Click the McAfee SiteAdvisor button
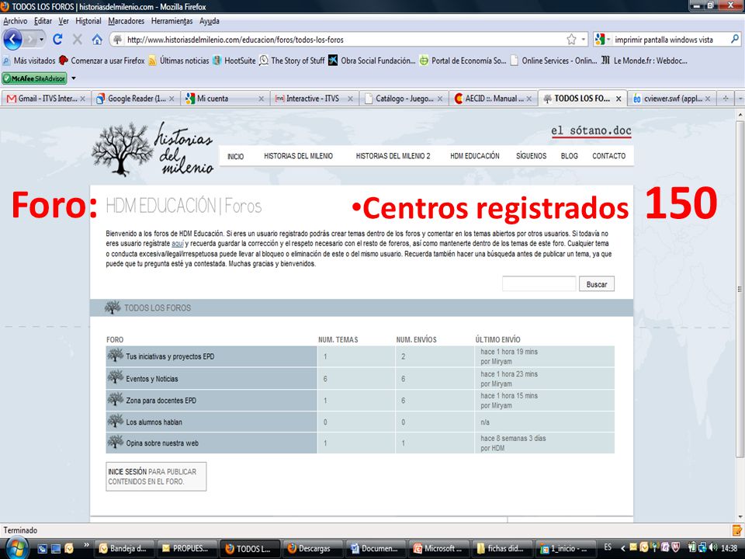 34,78
